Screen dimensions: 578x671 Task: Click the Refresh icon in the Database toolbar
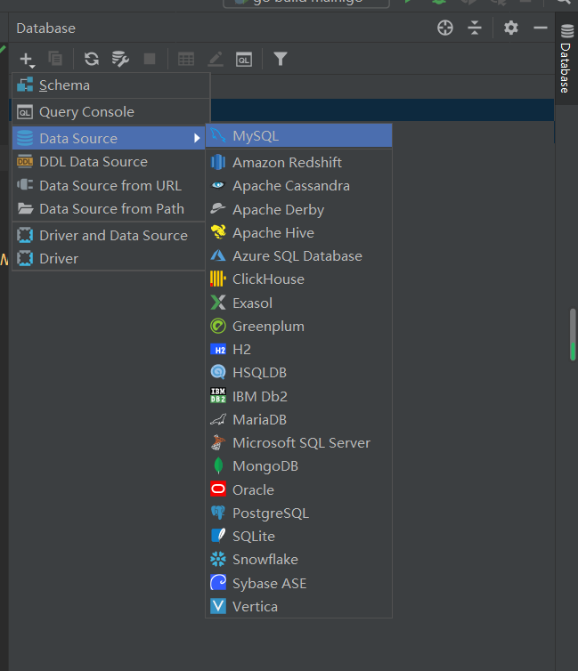[92, 59]
